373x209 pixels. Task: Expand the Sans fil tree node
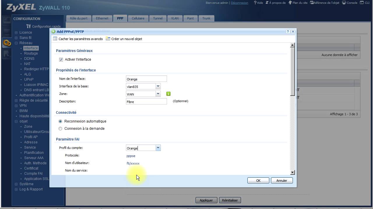[x=16, y=38]
